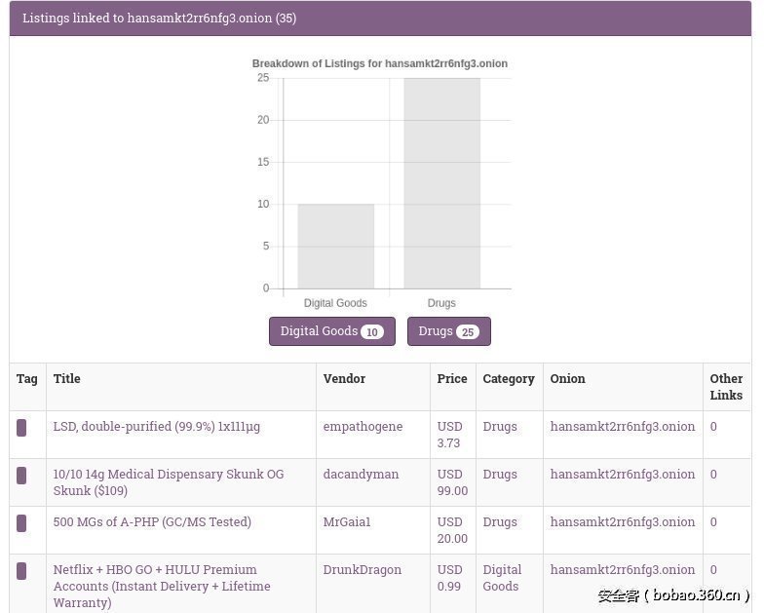
Task: View vendor empathogene
Action: pyautogui.click(x=363, y=427)
